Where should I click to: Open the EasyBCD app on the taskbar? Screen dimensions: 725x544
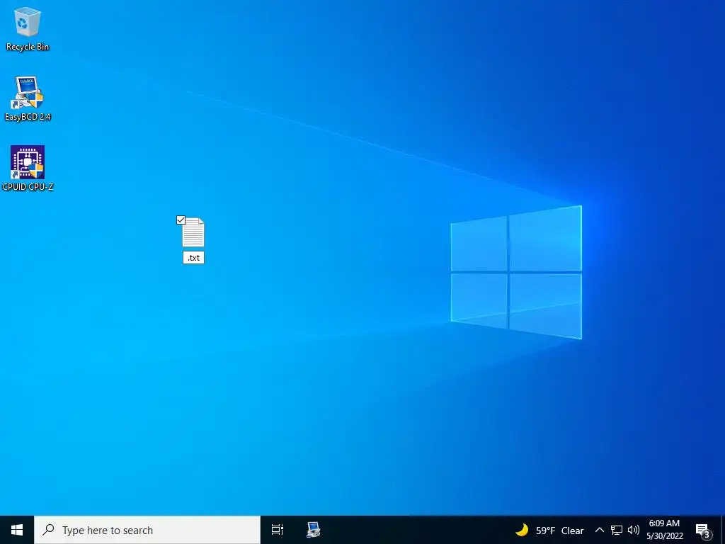tap(313, 530)
